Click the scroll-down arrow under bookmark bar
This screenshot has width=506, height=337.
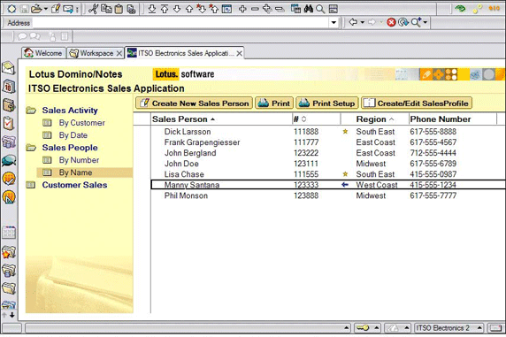11,315
